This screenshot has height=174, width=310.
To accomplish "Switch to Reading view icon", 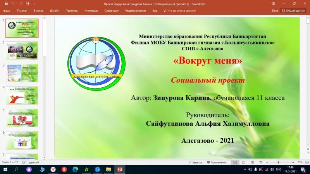I will pos(252,162).
